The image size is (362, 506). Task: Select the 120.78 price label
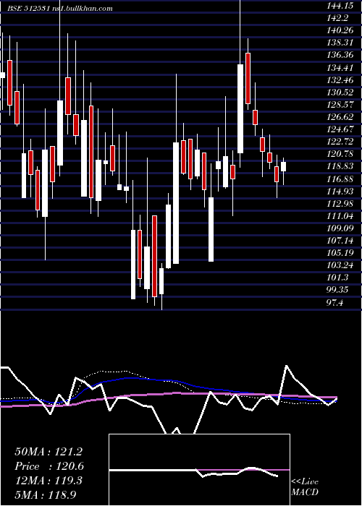[x=339, y=154]
